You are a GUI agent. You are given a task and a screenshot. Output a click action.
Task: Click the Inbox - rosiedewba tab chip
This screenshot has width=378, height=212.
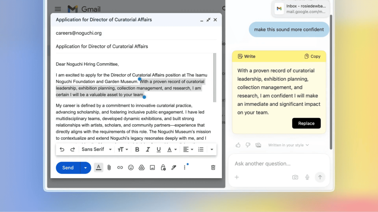point(301,9)
